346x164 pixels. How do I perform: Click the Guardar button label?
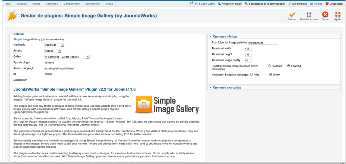pos(292,19)
